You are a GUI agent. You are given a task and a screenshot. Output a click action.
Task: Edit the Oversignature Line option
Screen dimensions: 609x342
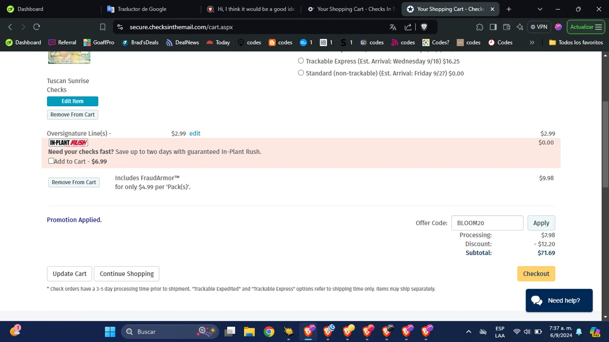coord(194,133)
